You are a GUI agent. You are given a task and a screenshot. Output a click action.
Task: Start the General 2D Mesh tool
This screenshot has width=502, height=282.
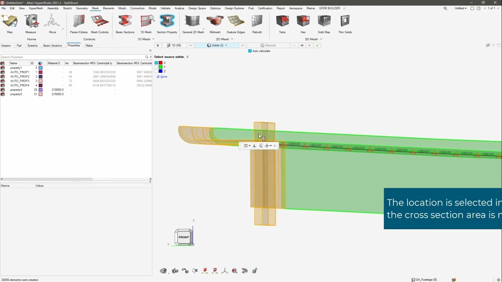193,24
